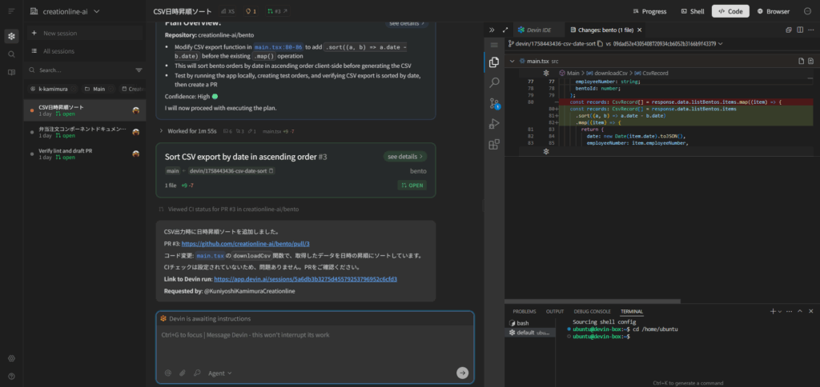Click the attach file paperclip icon
The height and width of the screenshot is (387, 820).
coord(183,373)
